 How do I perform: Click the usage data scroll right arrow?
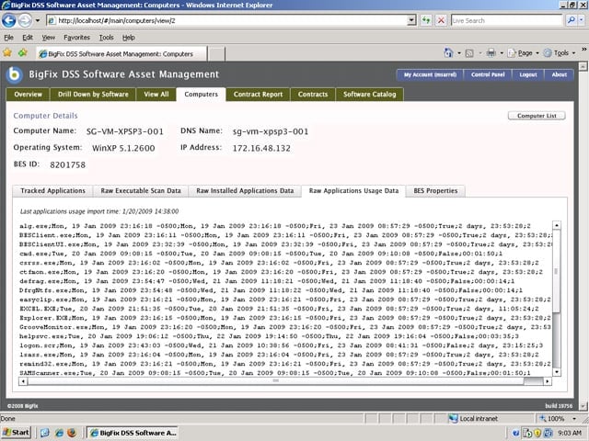pyautogui.click(x=548, y=381)
